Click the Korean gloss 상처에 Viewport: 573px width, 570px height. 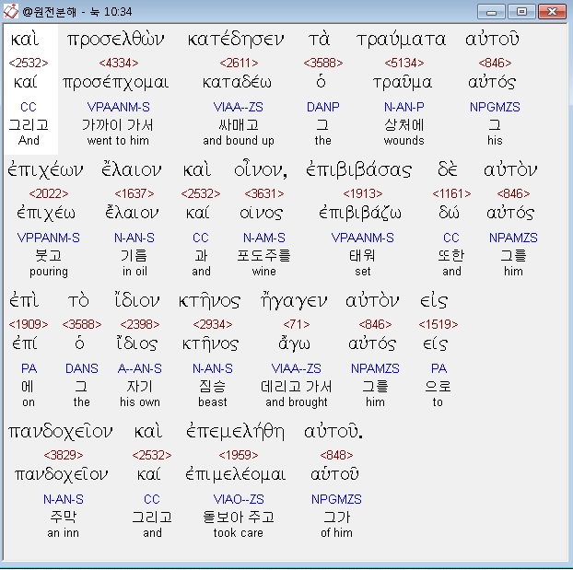click(403, 125)
